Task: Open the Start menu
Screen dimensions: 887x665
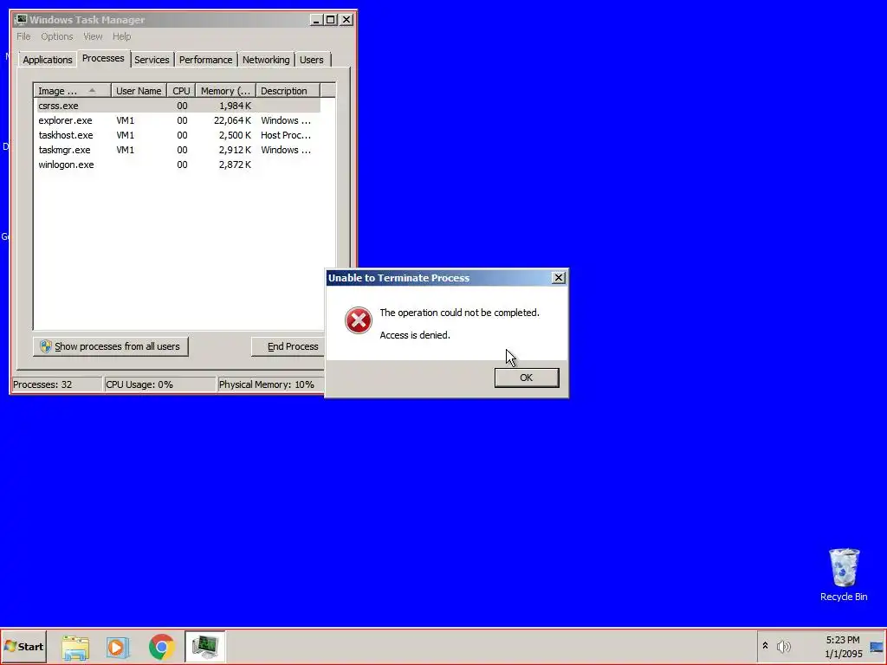Action: click(23, 646)
